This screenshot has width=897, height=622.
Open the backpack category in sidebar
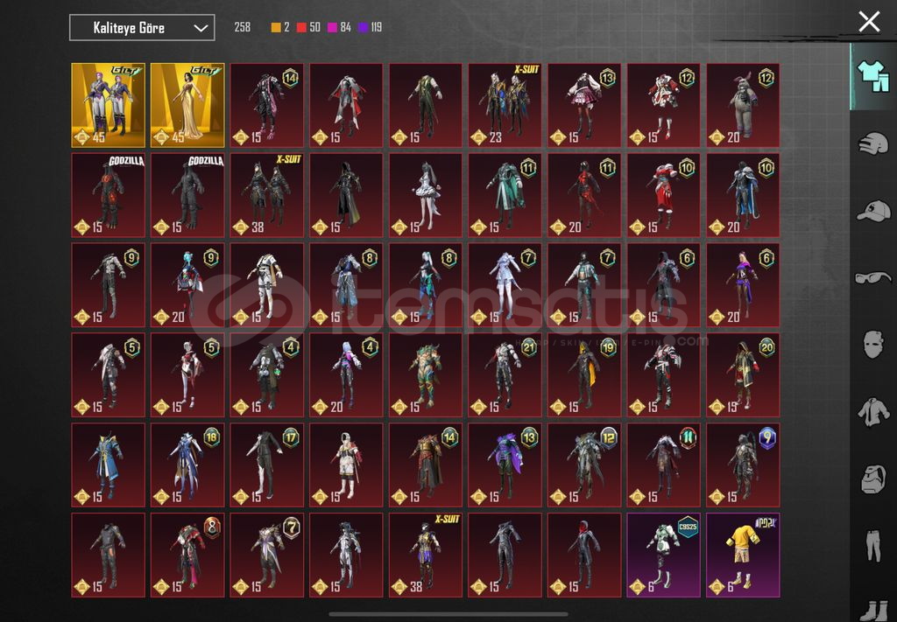[873, 479]
